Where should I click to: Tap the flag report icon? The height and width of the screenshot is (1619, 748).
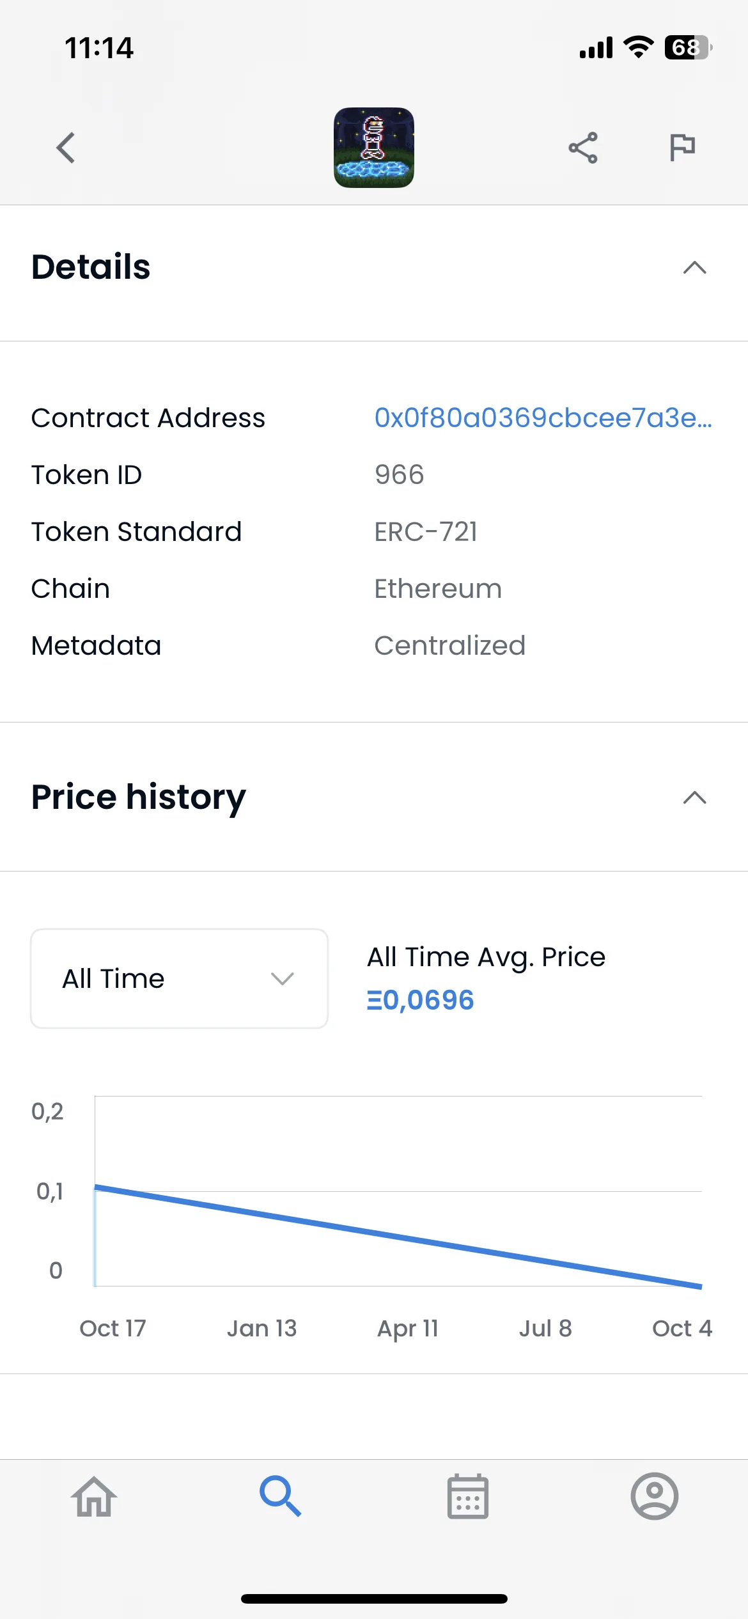click(x=682, y=148)
